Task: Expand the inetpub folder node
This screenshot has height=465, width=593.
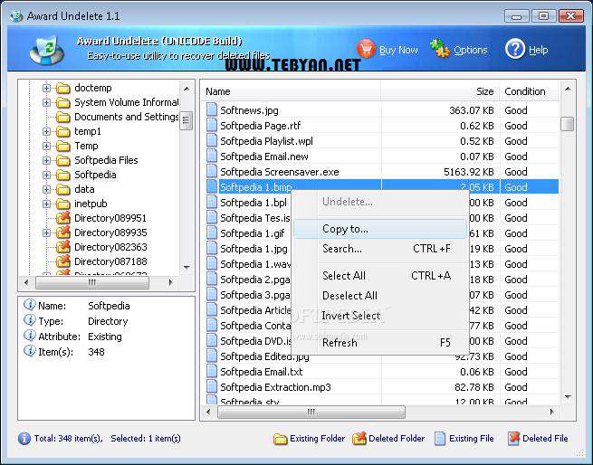Action: pos(46,204)
